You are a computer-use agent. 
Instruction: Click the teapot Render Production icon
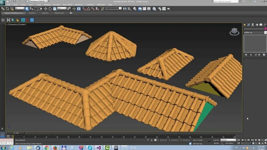[169, 9]
